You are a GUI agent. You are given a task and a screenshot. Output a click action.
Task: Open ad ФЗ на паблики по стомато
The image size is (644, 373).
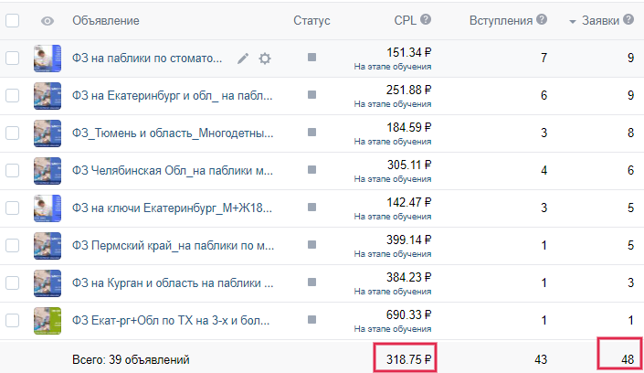[x=147, y=59]
